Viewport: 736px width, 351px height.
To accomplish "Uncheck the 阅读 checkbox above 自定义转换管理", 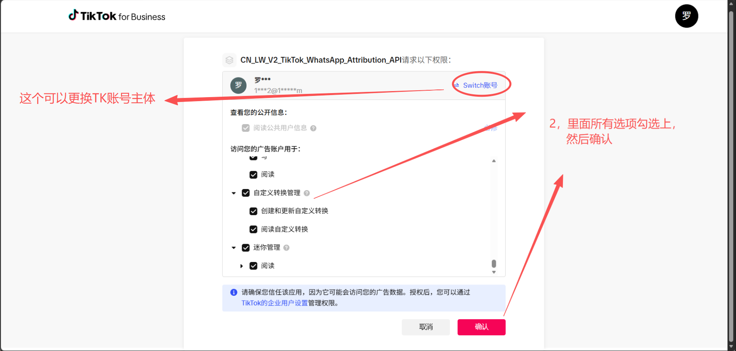I will pyautogui.click(x=253, y=175).
